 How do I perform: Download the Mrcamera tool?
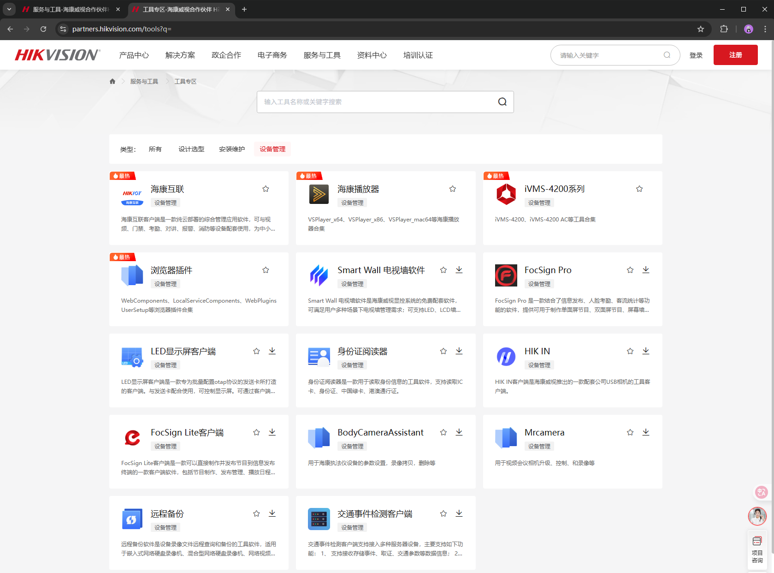(646, 432)
